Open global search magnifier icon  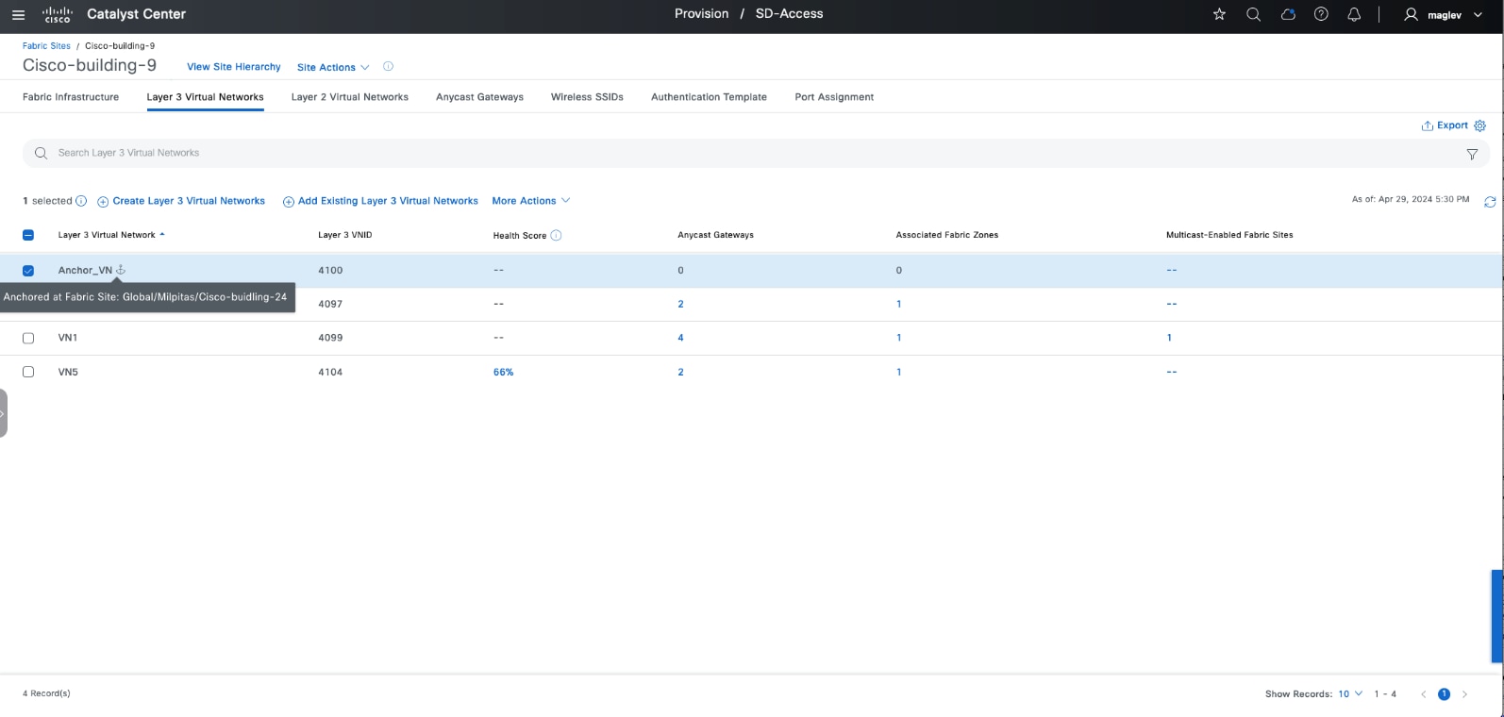[x=1253, y=14]
